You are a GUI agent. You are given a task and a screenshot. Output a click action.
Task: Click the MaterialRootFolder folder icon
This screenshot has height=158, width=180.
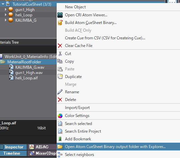3,62
